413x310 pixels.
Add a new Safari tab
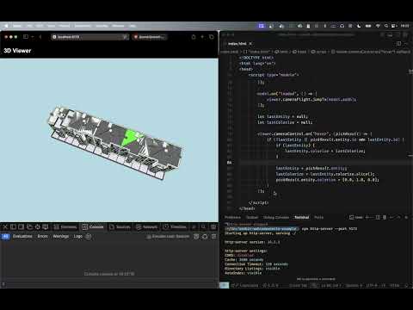(202, 37)
